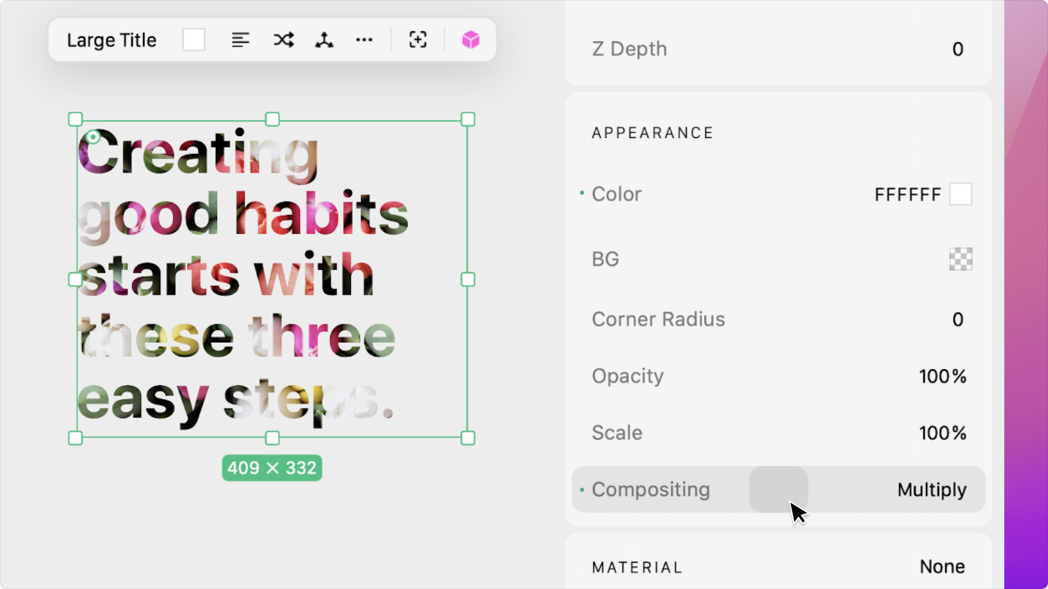Click the transparent BG checkerboard swatch
Image resolution: width=1048 pixels, height=589 pixels.
[x=961, y=259]
